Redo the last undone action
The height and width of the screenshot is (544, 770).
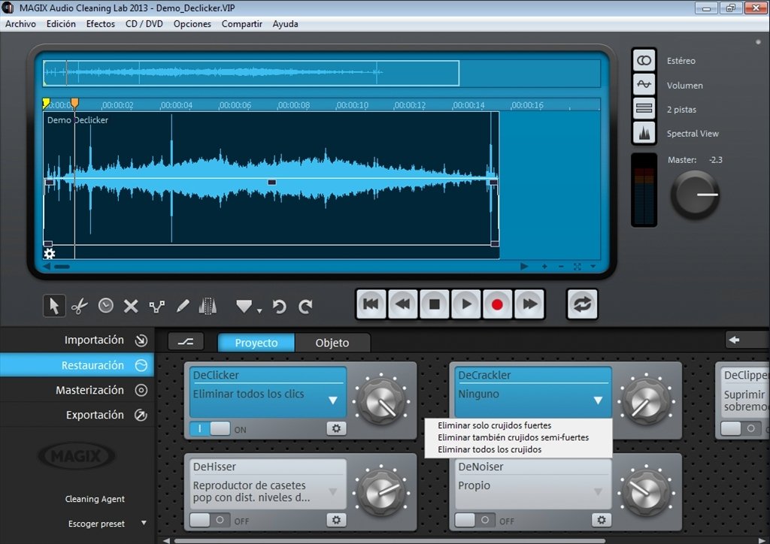(305, 307)
